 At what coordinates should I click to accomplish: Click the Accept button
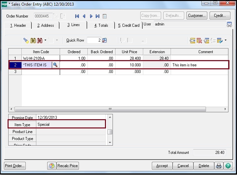pos(162,166)
